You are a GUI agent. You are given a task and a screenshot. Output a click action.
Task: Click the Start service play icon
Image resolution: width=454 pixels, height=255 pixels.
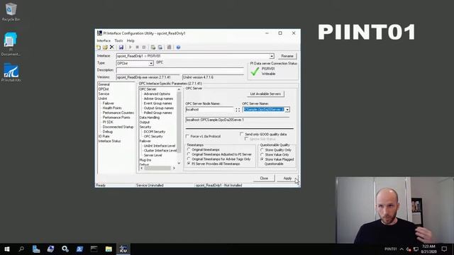pyautogui.click(x=131, y=47)
